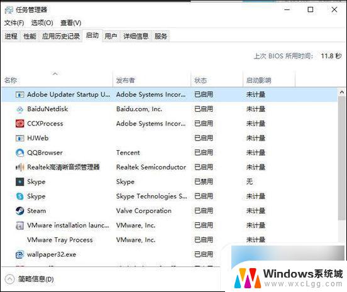This screenshot has width=347, height=292.
Task: Click the Valve Corporation publisher cell
Action: tap(144, 211)
